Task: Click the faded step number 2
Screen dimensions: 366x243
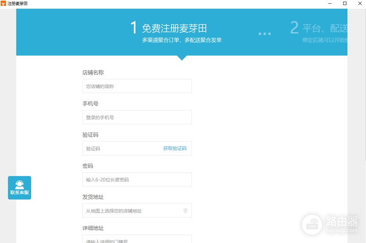Action: (294, 27)
